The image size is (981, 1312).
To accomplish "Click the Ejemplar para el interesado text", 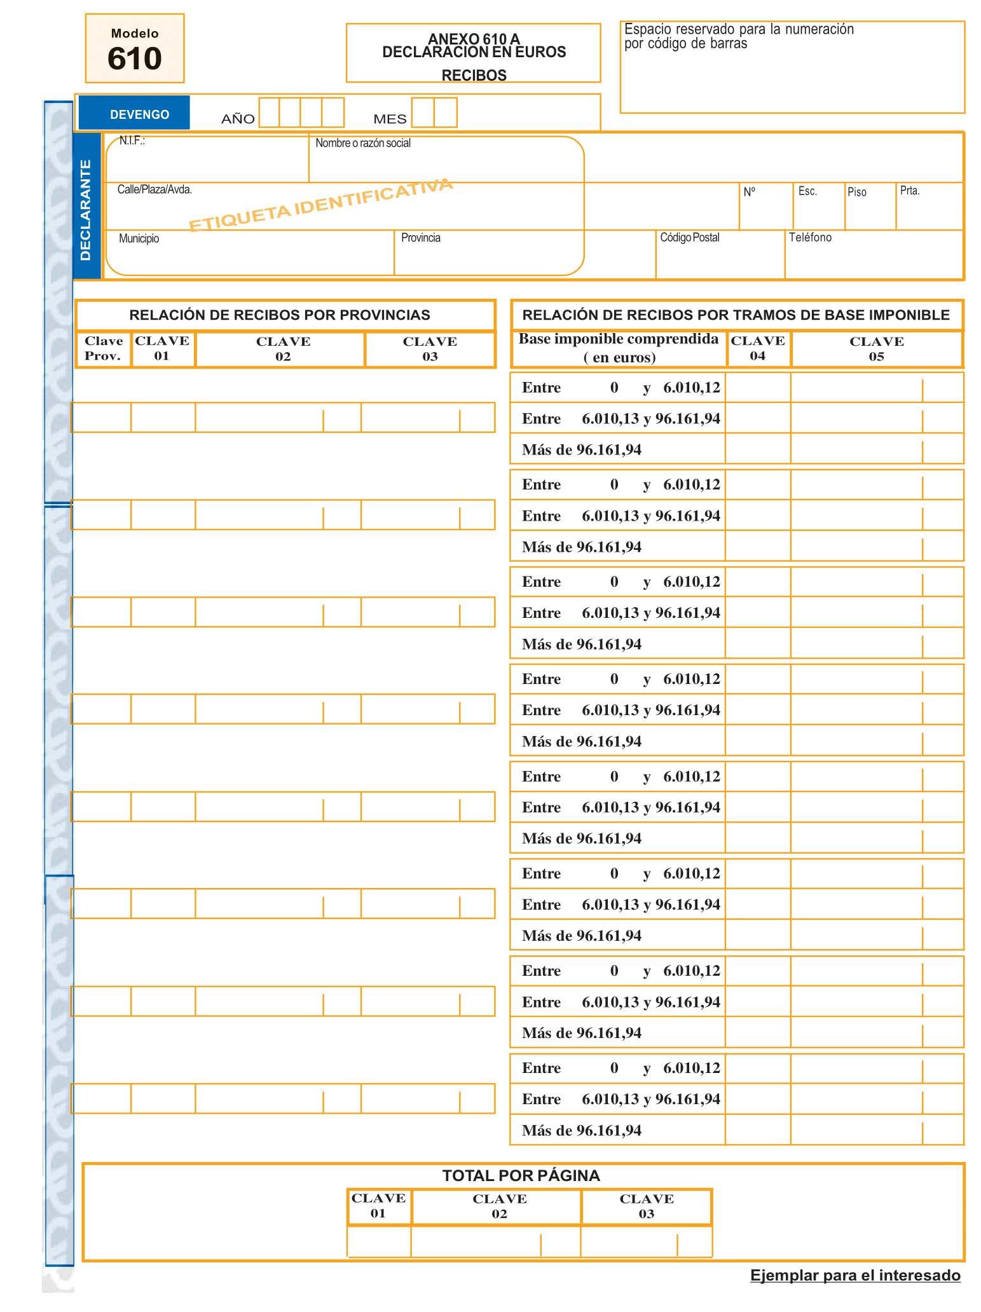I will [855, 1275].
